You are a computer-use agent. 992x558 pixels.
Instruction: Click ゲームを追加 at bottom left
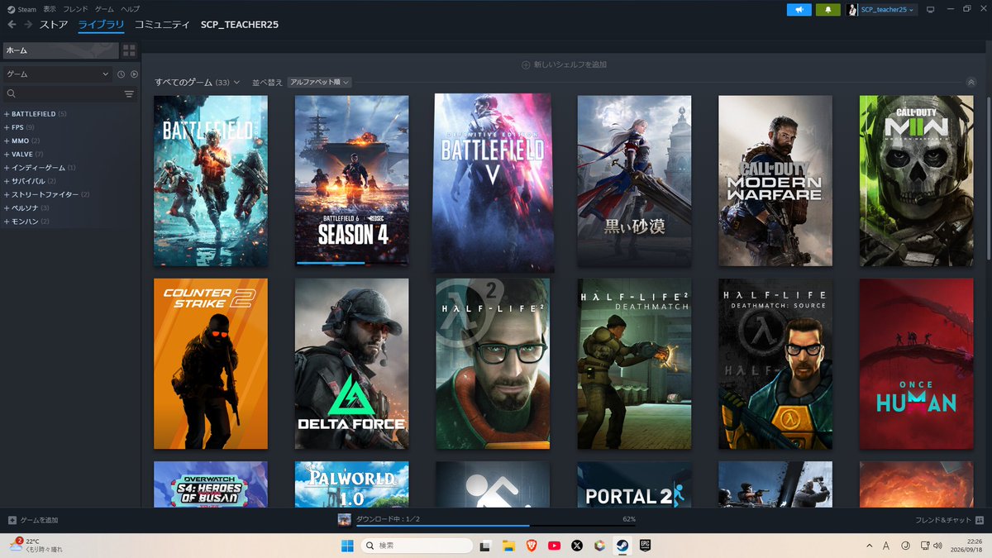point(33,520)
